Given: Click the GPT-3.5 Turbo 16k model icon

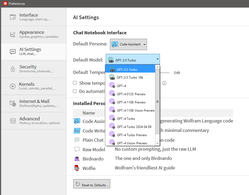Looking at the screenshot, I should (x=112, y=77).
